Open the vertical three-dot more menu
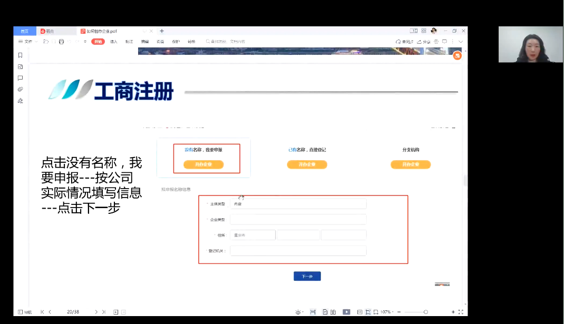The width and height of the screenshot is (564, 324). 452,42
